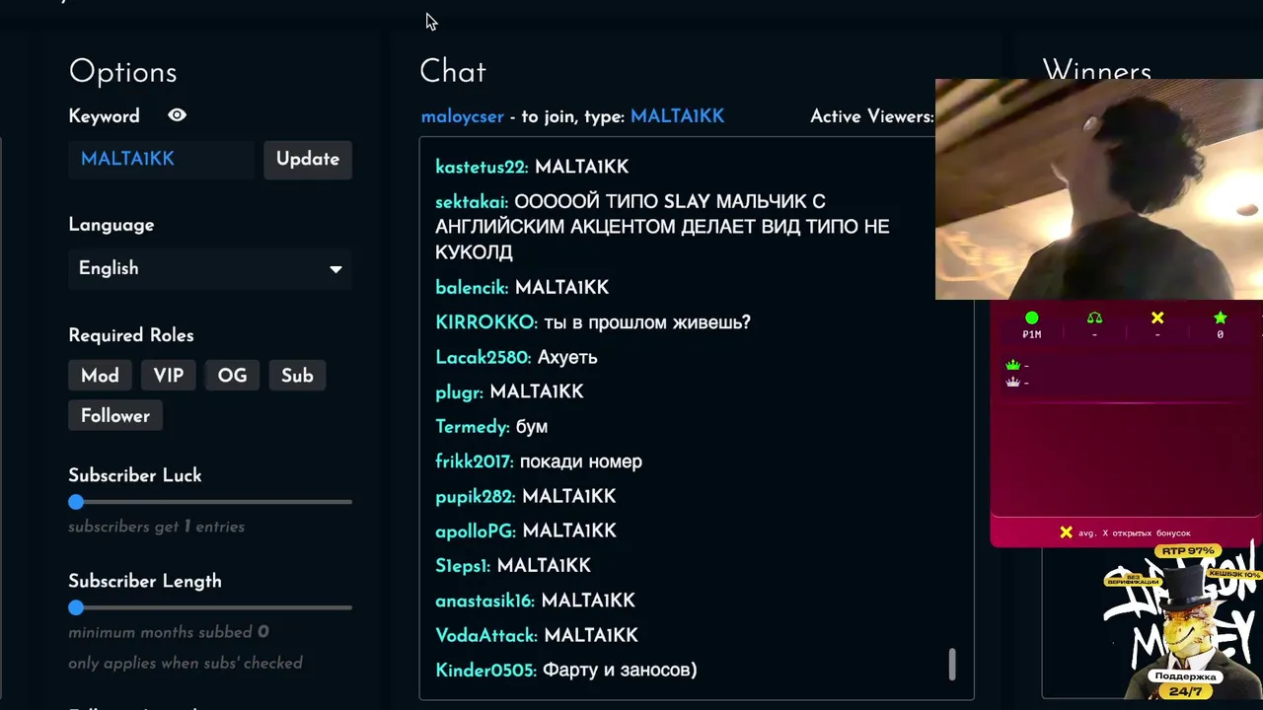Toggle the Follower required role
1263x710 pixels.
coord(115,416)
